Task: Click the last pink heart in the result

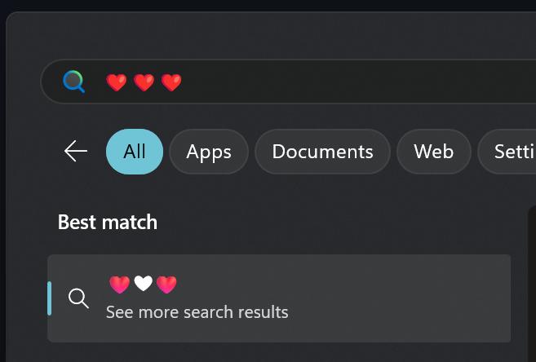Action: click(x=166, y=284)
